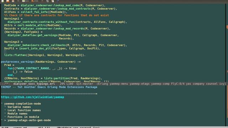Click the vertical scrollbar of the Erlang buffer
228x128 pixels.
click(227, 43)
